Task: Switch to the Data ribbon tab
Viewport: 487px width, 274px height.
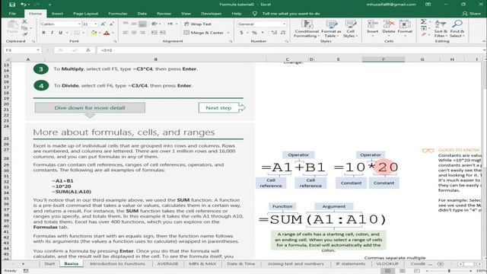Action: pos(142,14)
